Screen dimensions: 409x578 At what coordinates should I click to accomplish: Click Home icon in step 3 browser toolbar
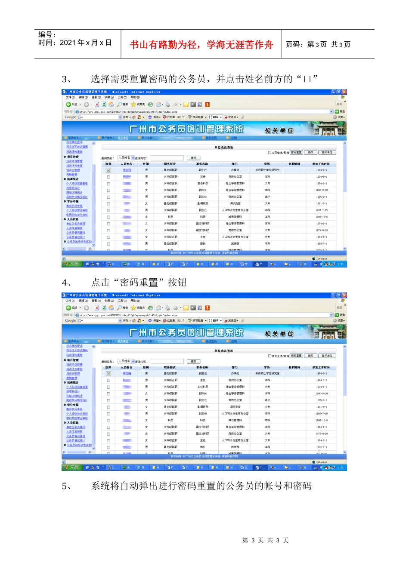(x=111, y=105)
